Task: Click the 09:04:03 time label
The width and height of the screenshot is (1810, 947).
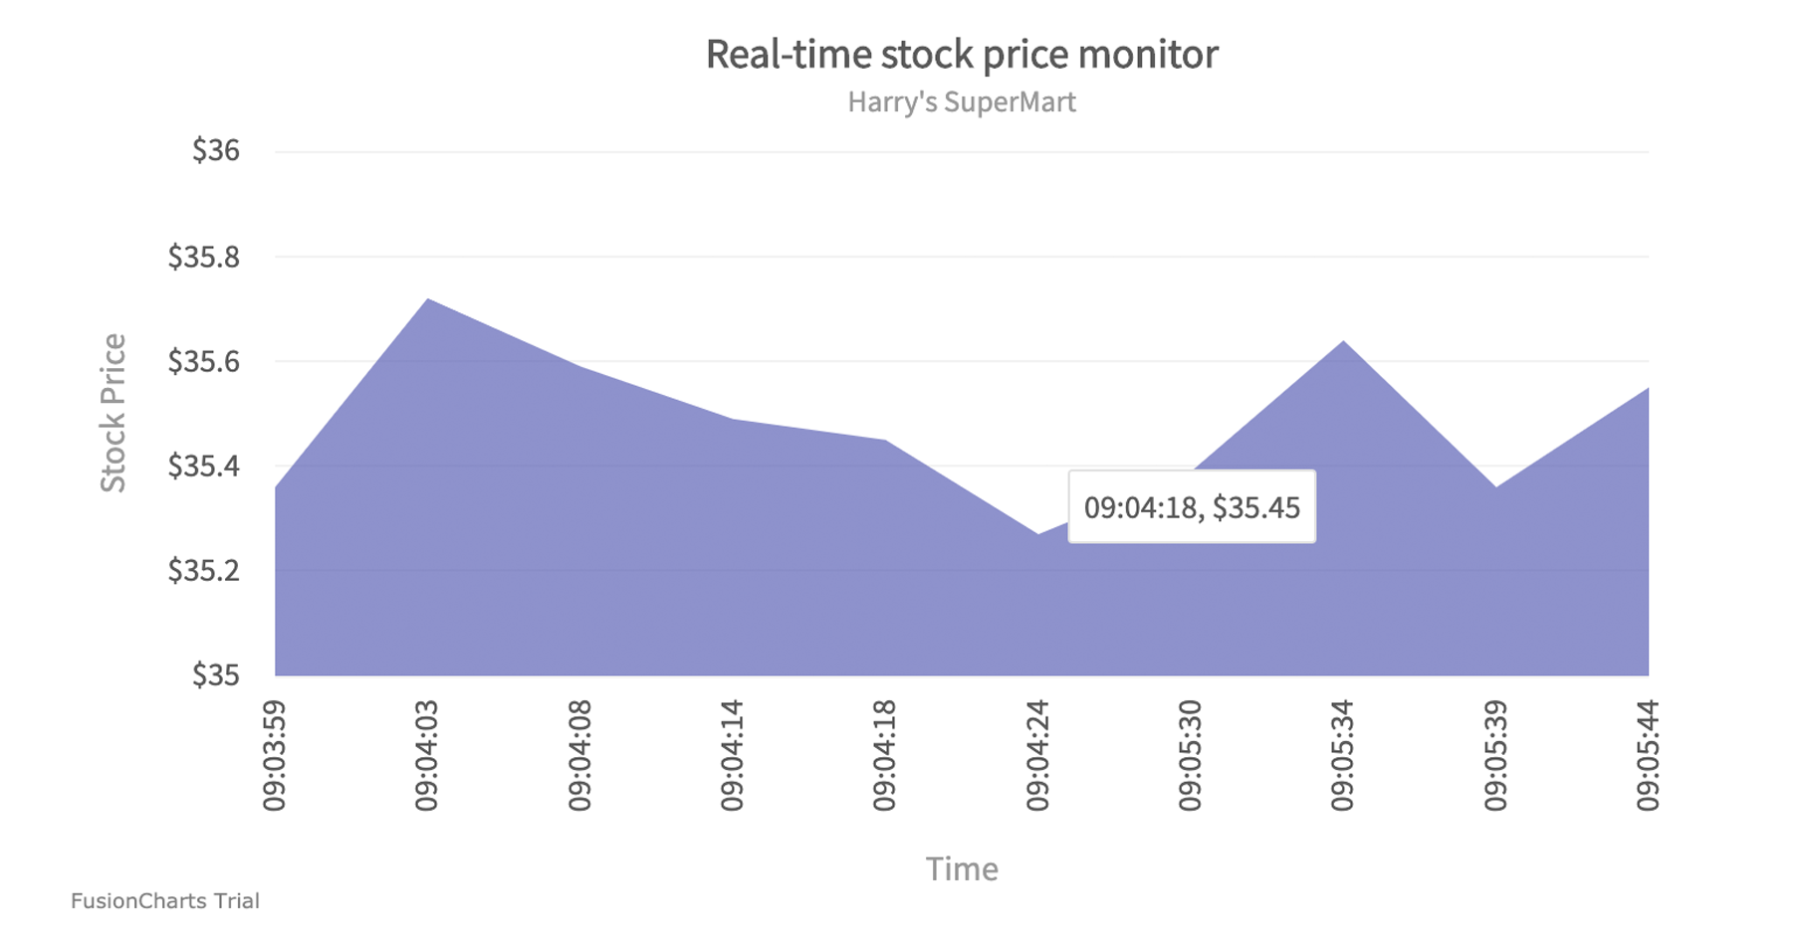Action: [x=427, y=755]
